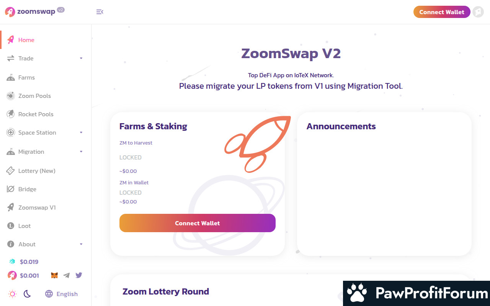Expand the Space Station submenu
The height and width of the screenshot is (306, 490).
81,132
